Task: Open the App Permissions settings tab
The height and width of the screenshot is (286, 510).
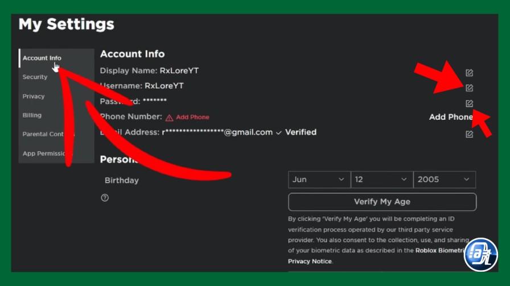Action: click(x=56, y=154)
